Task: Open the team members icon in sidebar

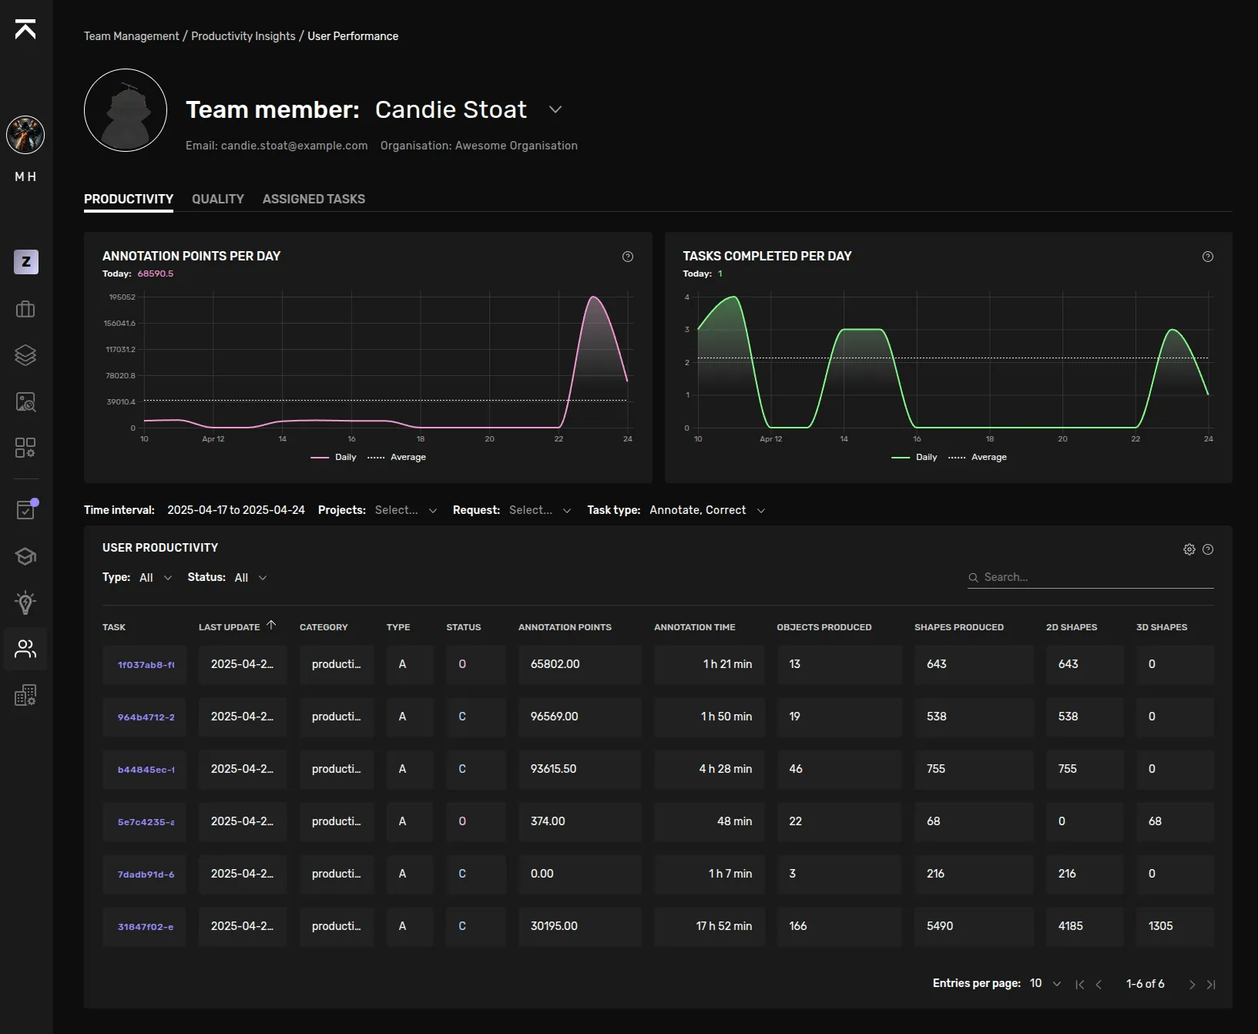Action: pyautogui.click(x=25, y=649)
